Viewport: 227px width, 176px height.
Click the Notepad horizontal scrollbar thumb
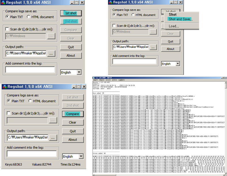(x=105, y=175)
